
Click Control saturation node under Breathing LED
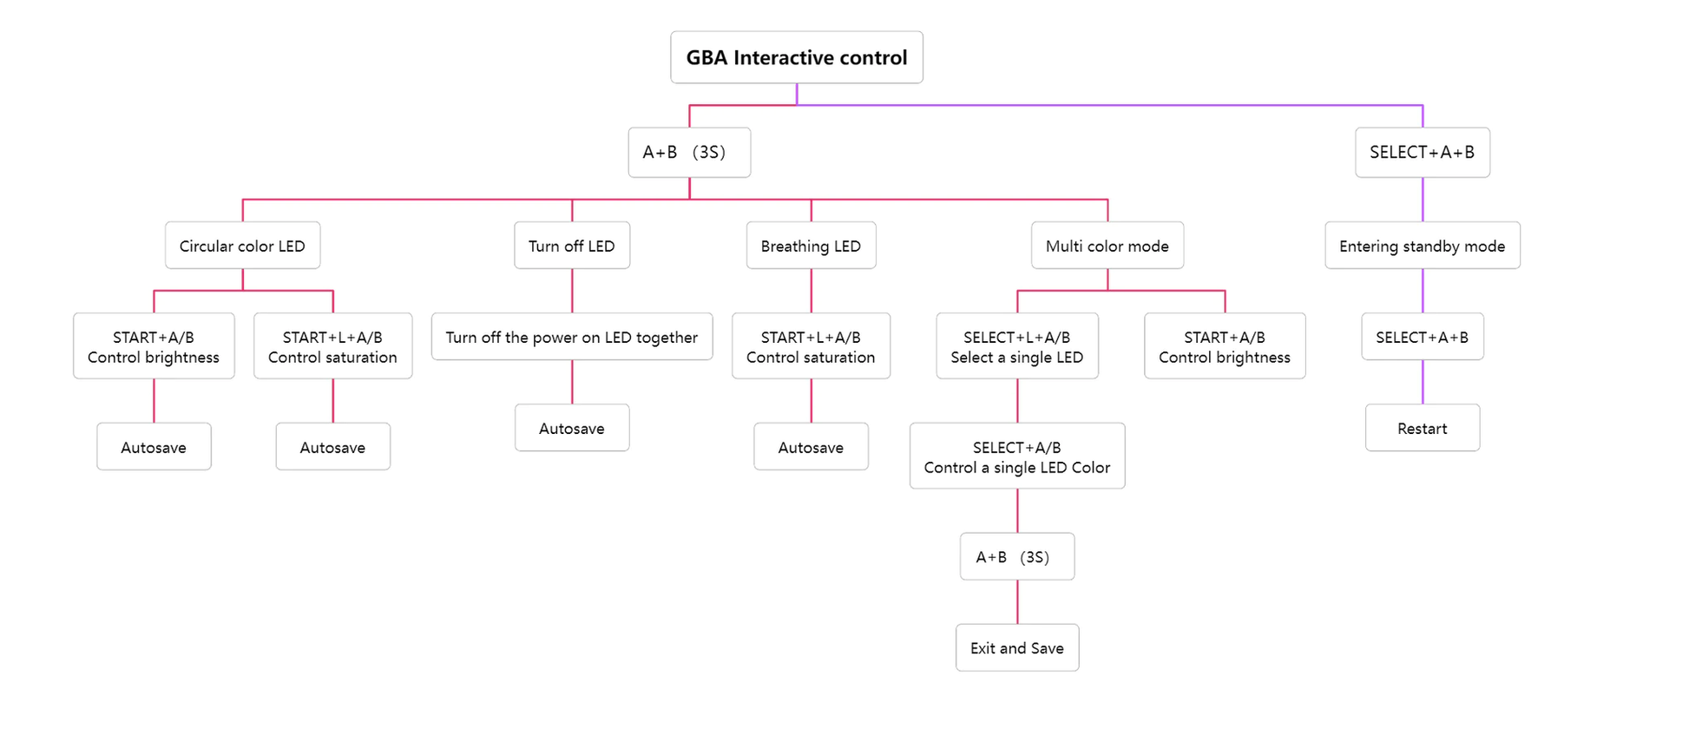coord(811,346)
